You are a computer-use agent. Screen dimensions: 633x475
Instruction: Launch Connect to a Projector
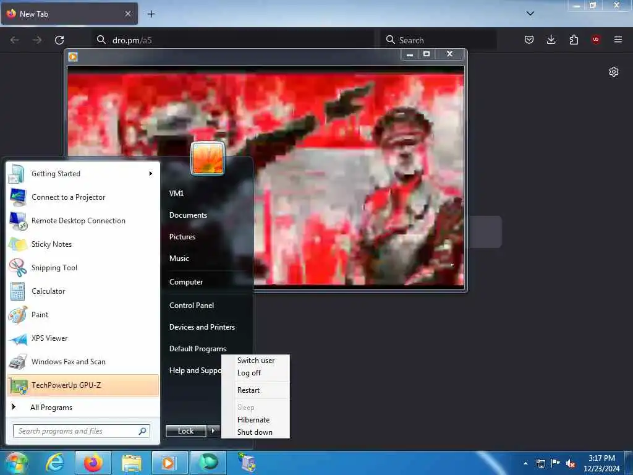[83, 197]
